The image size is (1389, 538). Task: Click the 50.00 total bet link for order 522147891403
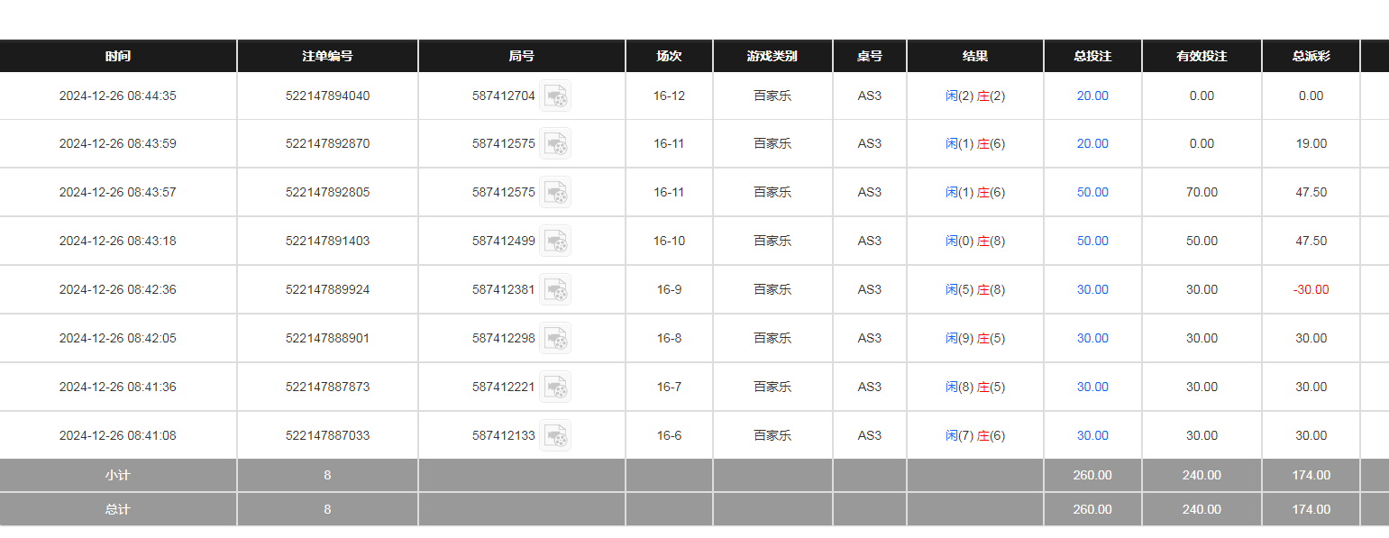[1092, 242]
